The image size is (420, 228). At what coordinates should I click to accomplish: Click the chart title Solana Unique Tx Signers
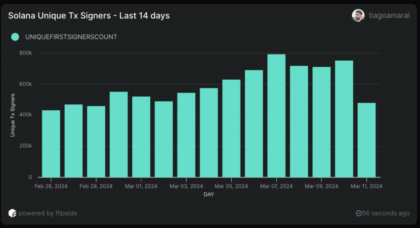pyautogui.click(x=89, y=16)
